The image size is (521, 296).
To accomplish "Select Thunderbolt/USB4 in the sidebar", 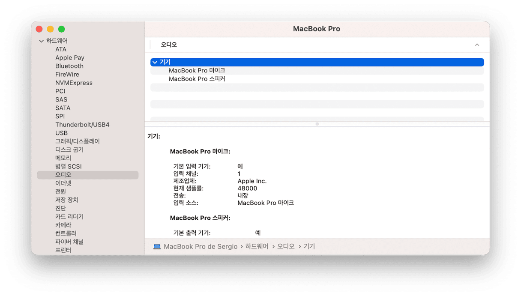I will click(x=82, y=125).
